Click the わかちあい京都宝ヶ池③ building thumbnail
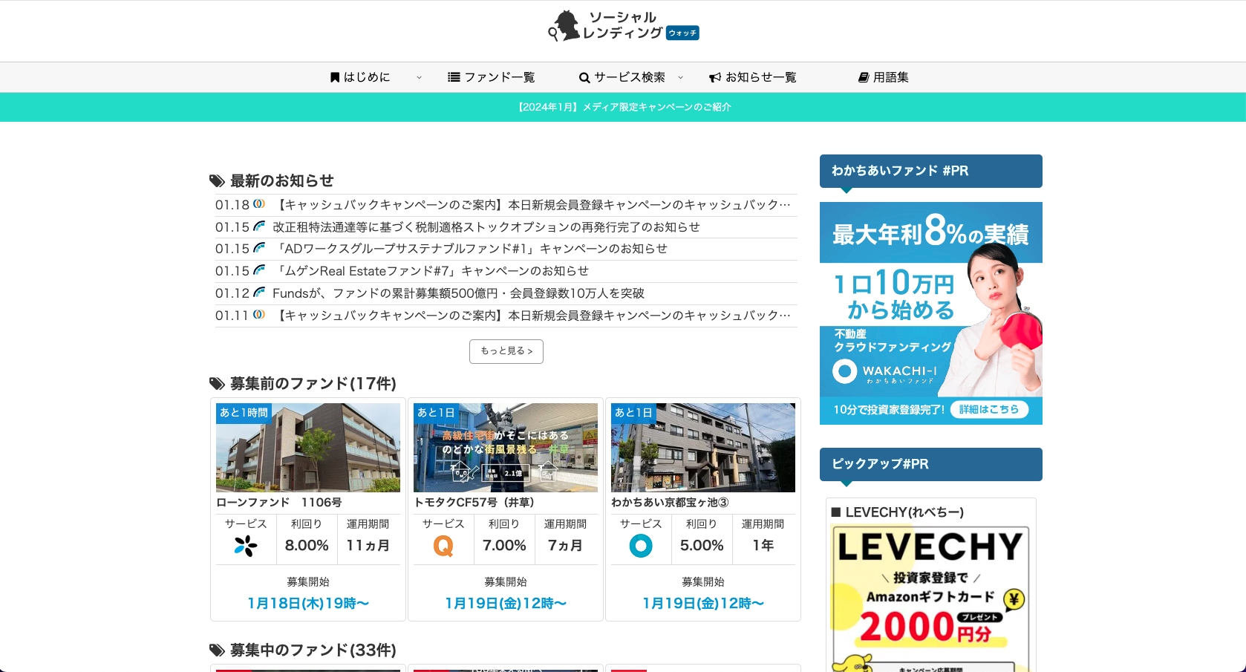 703,448
